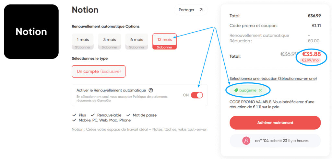Expand Sélectionnez une réduction options
332x159 pixels.
[273, 79]
